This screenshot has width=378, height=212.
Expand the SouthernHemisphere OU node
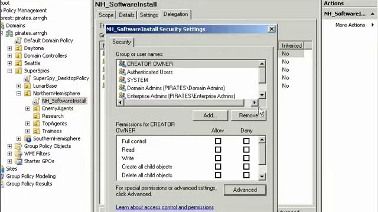coord(18,139)
